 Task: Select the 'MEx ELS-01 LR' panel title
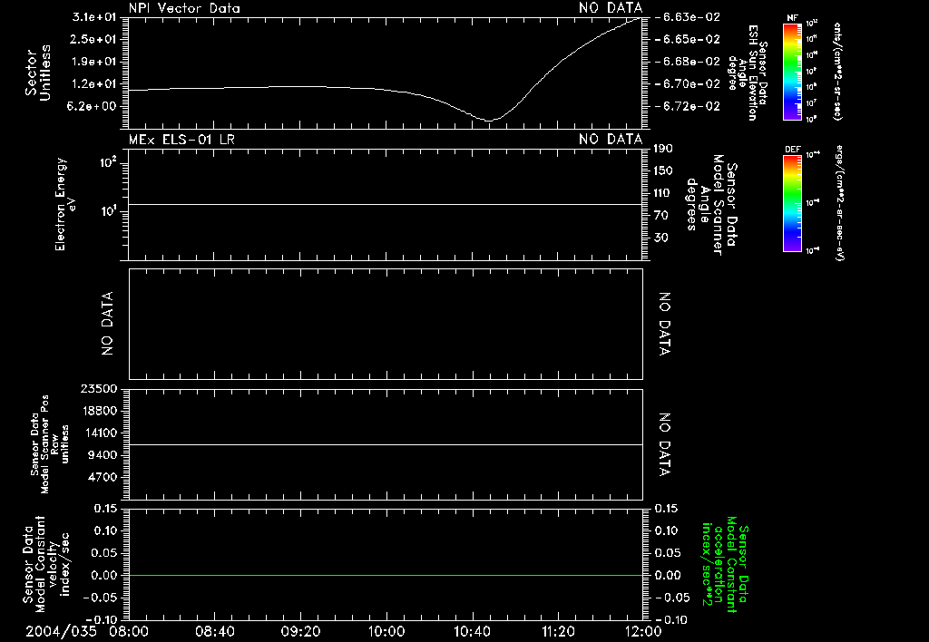click(x=181, y=139)
